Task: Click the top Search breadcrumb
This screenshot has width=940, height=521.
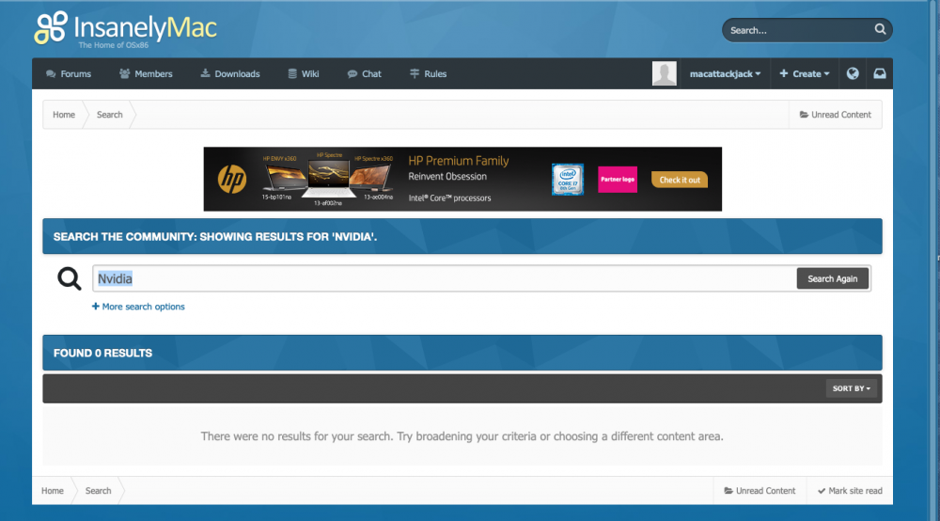Action: pos(110,115)
